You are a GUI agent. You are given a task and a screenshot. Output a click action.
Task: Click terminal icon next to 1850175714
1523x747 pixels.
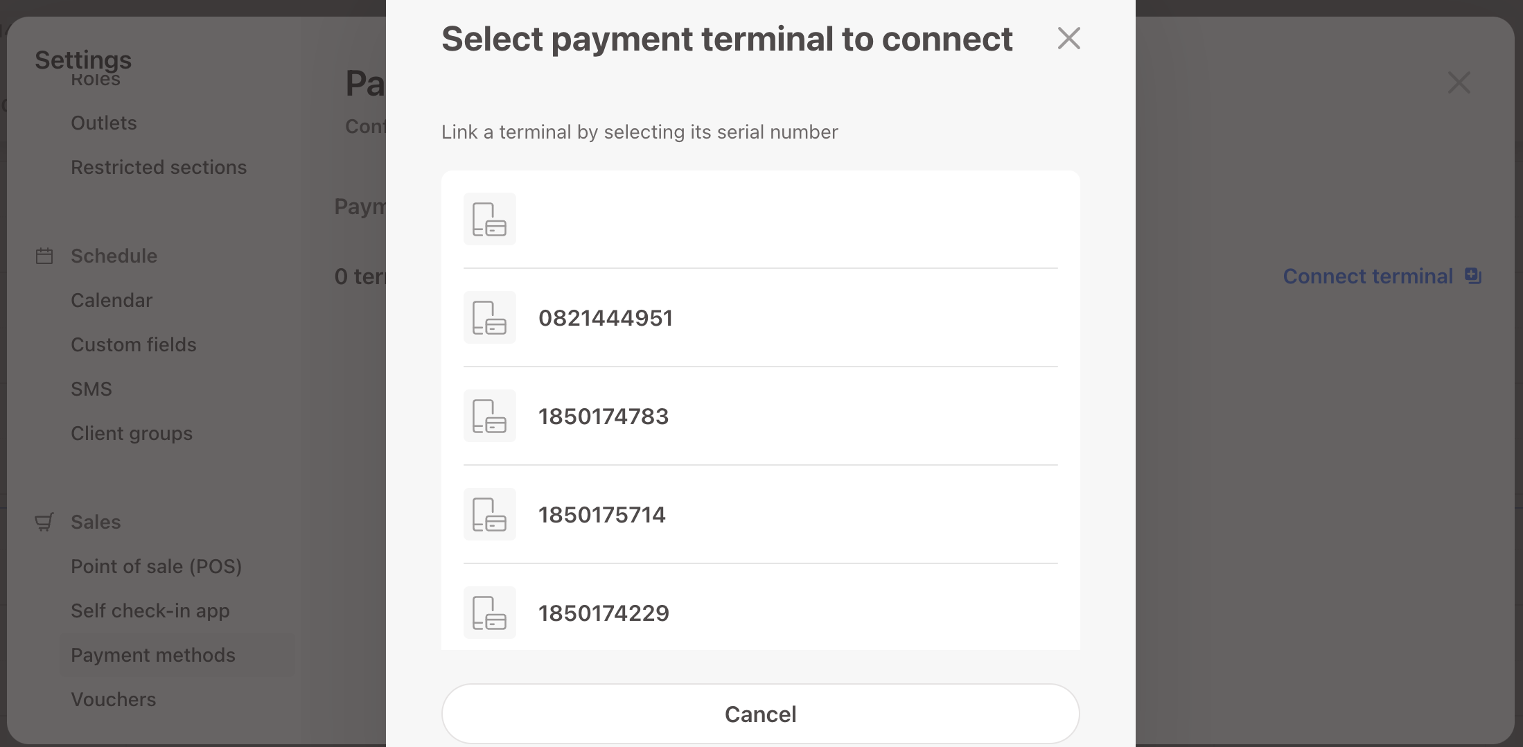490,514
